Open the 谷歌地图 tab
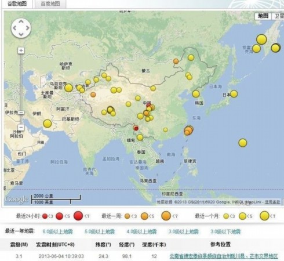284x261 pixels. point(17,3)
